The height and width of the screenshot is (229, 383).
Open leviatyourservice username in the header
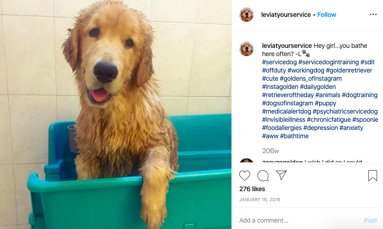286,15
